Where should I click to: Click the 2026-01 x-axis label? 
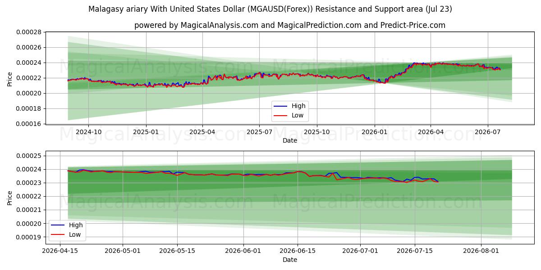coord(375,132)
